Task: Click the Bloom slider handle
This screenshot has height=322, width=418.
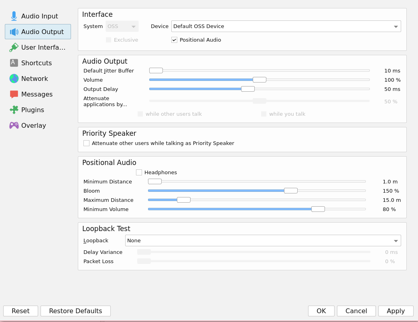Action: pos(290,191)
